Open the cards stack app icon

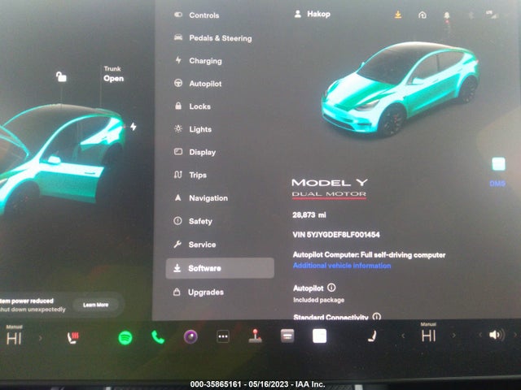[287, 336]
